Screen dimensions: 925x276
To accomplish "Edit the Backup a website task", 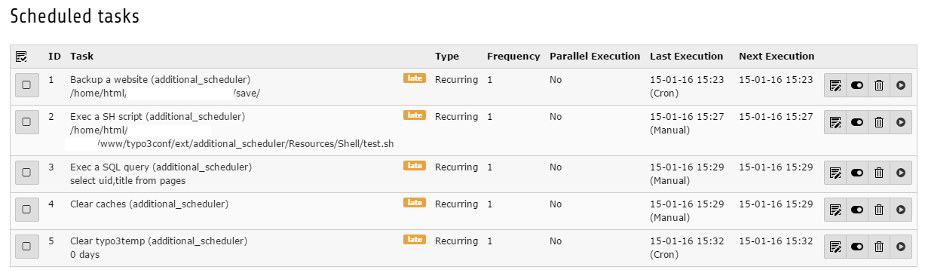I will click(x=835, y=86).
